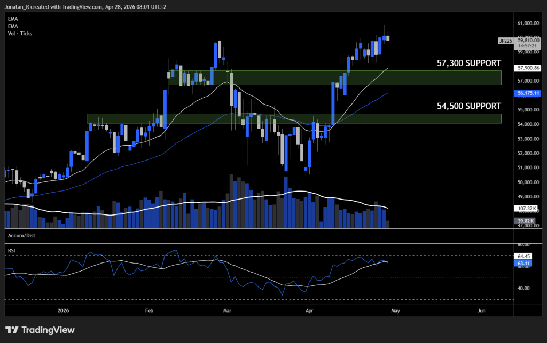Select the Vol · Ticks indicator label
The height and width of the screenshot is (343, 547).
(x=19, y=33)
